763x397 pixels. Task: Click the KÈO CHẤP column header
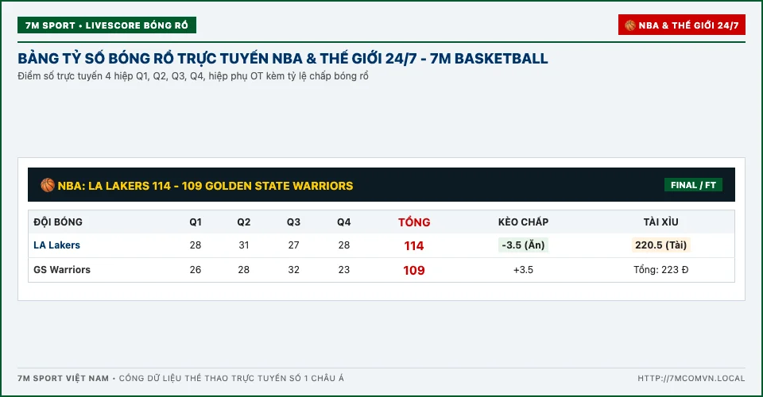(x=523, y=222)
